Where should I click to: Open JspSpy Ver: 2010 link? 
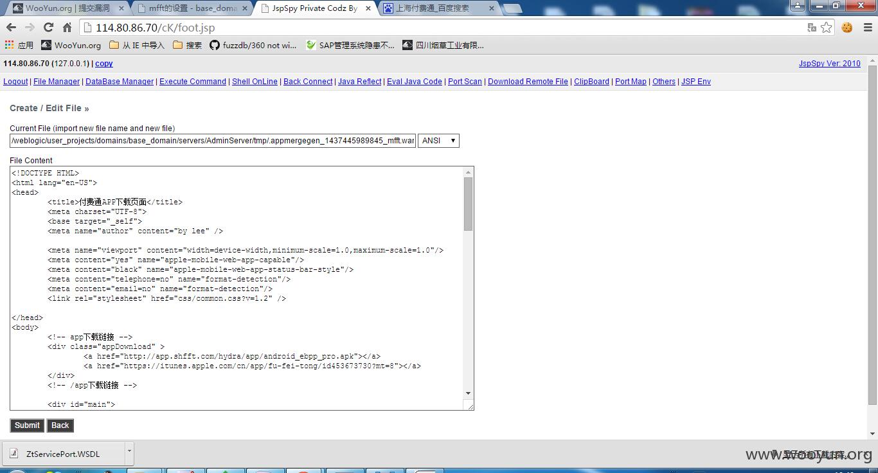[829, 64]
